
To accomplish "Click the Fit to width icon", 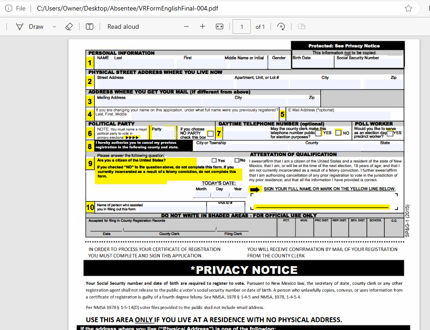I will click(219, 26).
